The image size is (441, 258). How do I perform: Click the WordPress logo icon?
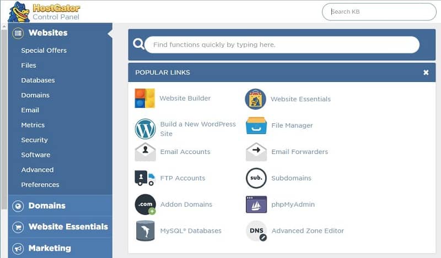click(x=145, y=129)
